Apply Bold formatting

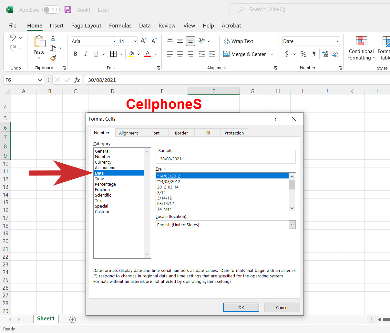[x=76, y=54]
